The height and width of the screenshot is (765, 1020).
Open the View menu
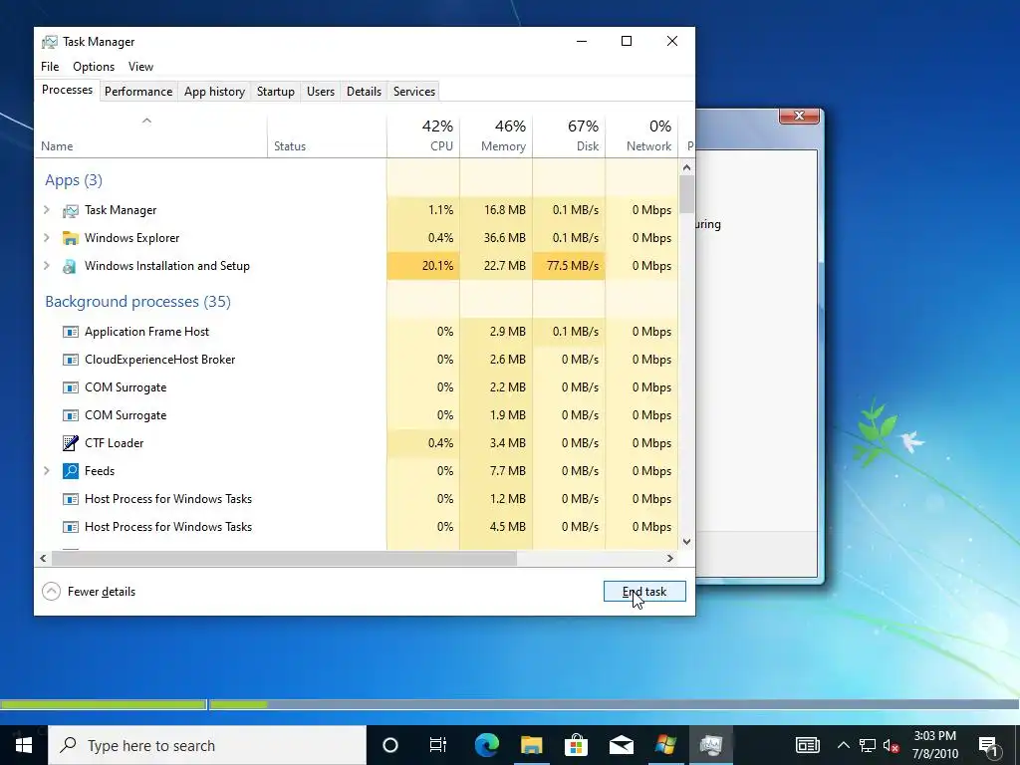140,67
